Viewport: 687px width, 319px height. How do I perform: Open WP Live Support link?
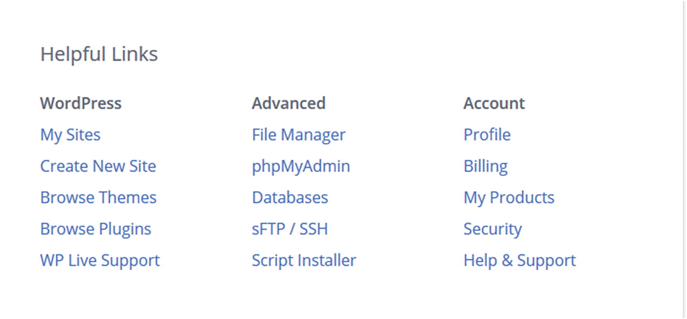click(100, 260)
